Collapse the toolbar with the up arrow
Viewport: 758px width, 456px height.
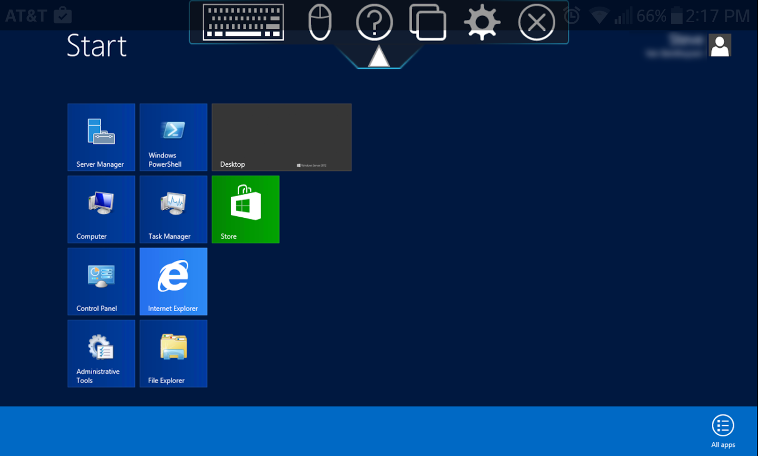379,56
